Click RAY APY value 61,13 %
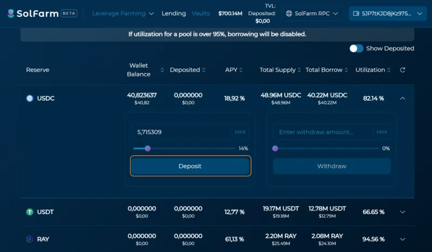 (234, 239)
